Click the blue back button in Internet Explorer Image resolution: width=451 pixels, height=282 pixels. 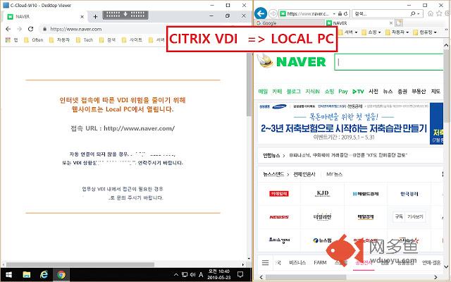[261, 13]
